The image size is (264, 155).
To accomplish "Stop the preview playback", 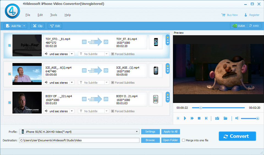I will 199,118.
